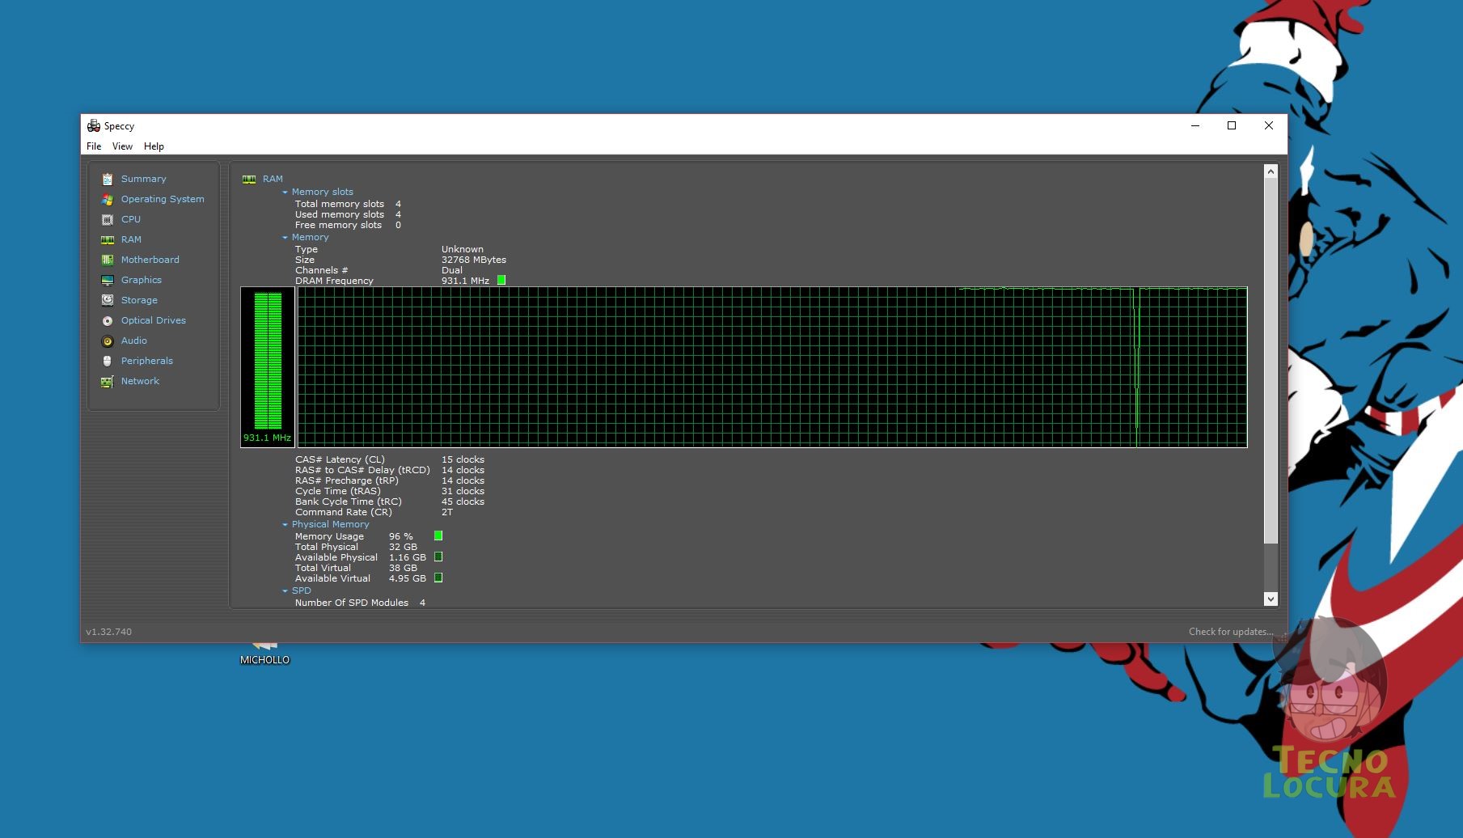
Task: Click the Total memory slots row
Action: [348, 204]
